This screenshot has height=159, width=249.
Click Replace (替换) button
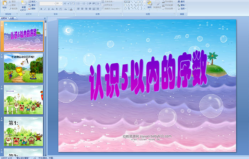182,5
